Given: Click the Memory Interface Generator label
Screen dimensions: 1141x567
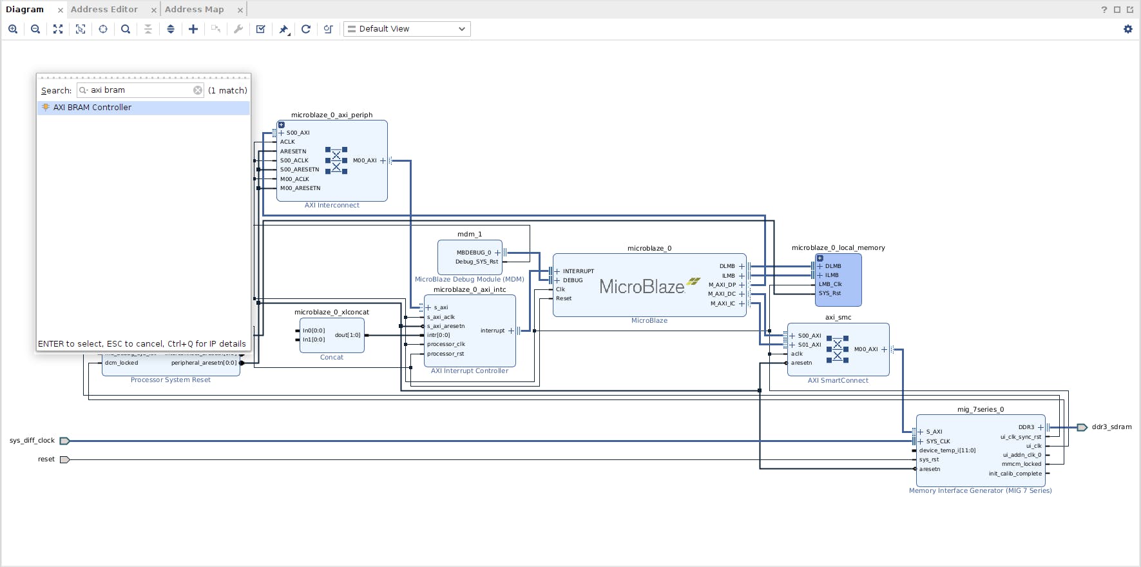Looking at the screenshot, I should (980, 491).
